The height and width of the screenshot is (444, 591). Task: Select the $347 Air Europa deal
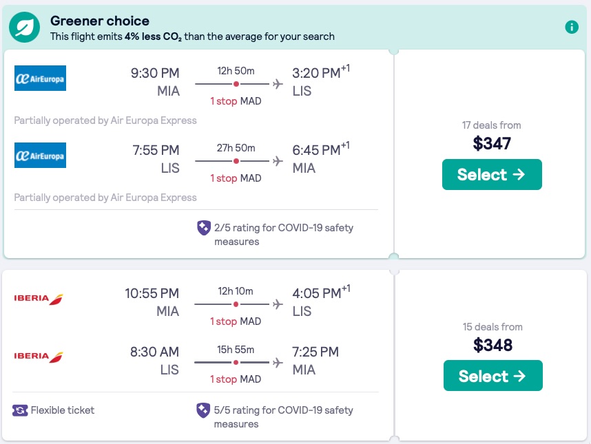click(x=492, y=175)
